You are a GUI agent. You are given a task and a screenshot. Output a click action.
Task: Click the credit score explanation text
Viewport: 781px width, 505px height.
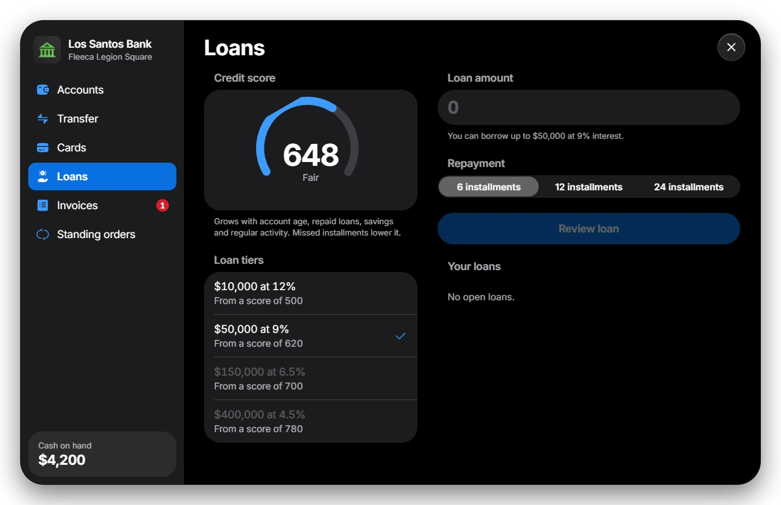pos(308,227)
